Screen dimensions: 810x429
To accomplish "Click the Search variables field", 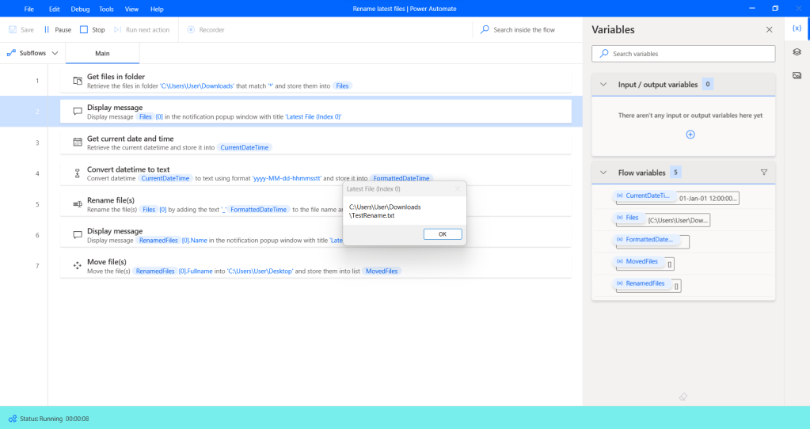I will coord(683,54).
